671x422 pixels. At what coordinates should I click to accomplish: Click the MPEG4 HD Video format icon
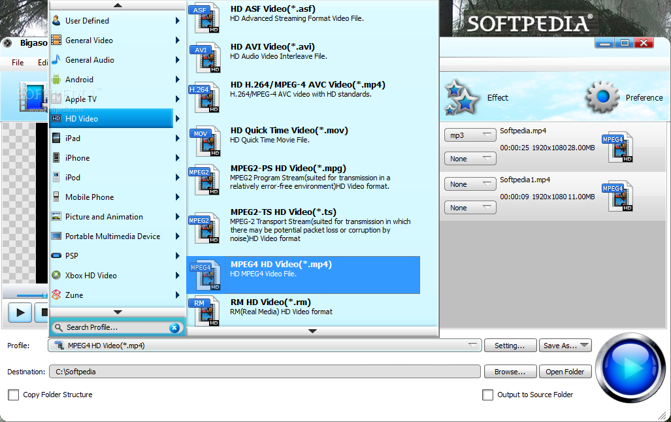pyautogui.click(x=205, y=276)
